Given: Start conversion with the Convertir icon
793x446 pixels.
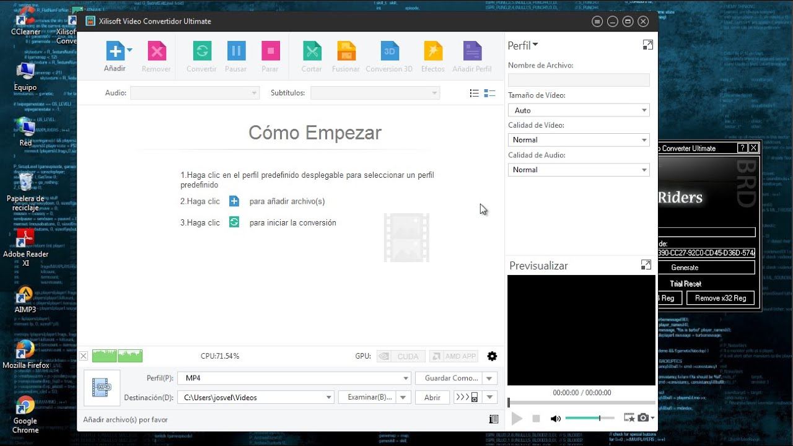Looking at the screenshot, I should [202, 51].
